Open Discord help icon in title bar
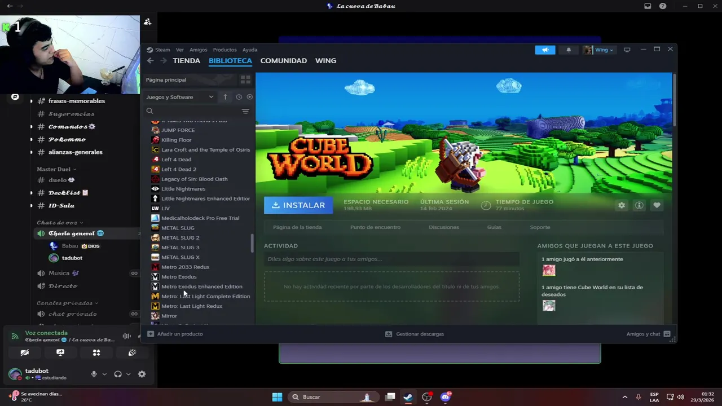 663,6
